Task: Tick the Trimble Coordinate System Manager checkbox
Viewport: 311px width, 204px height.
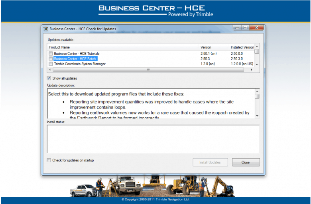Action: 51,64
